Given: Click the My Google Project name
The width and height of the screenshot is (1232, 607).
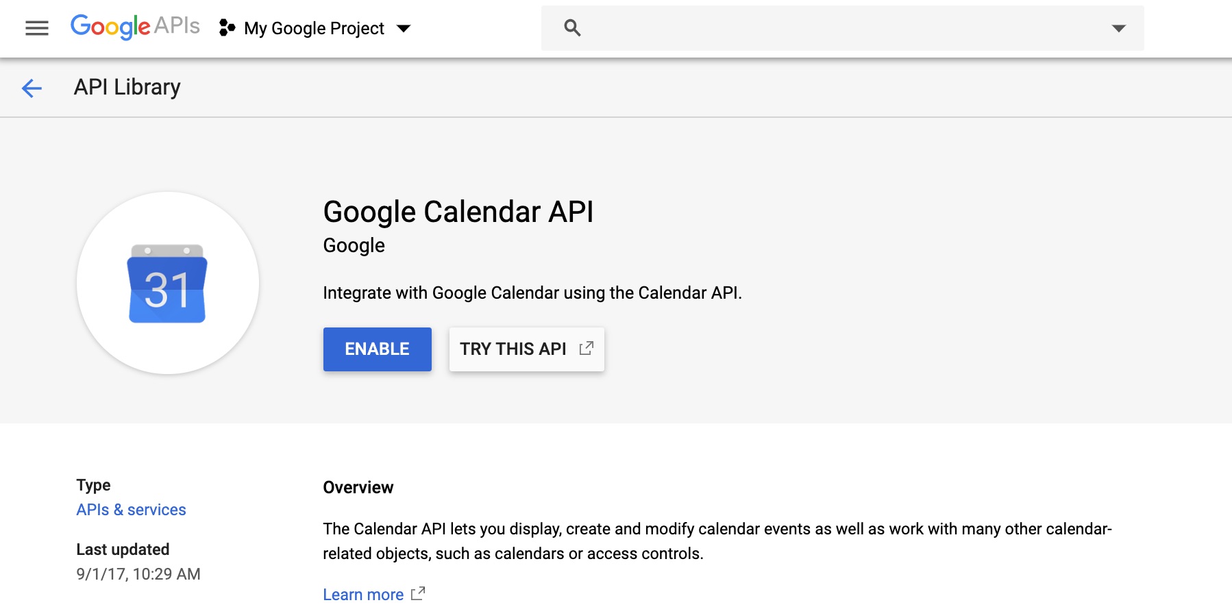Looking at the screenshot, I should tap(314, 28).
